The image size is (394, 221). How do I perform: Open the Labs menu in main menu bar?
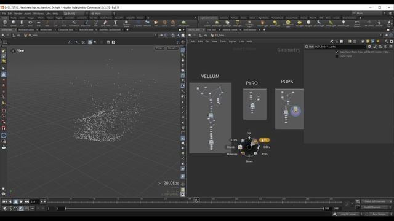(48, 14)
